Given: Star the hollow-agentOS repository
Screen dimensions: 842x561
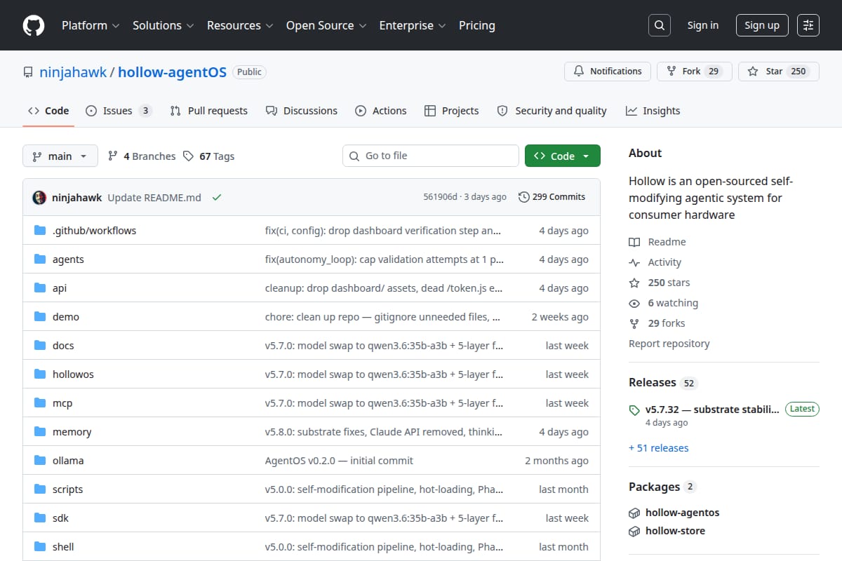Looking at the screenshot, I should (779, 72).
